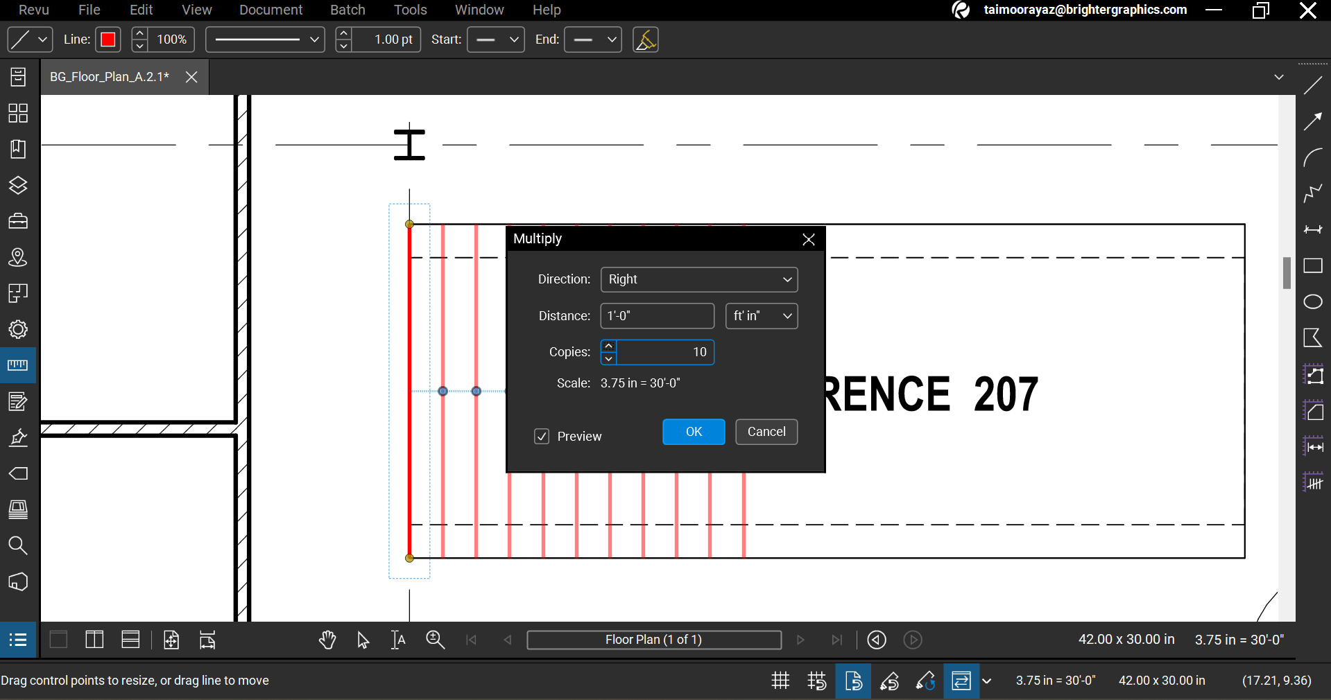The height and width of the screenshot is (700, 1331).
Task: Open the Layers panel in sidebar
Action: pos(17,185)
